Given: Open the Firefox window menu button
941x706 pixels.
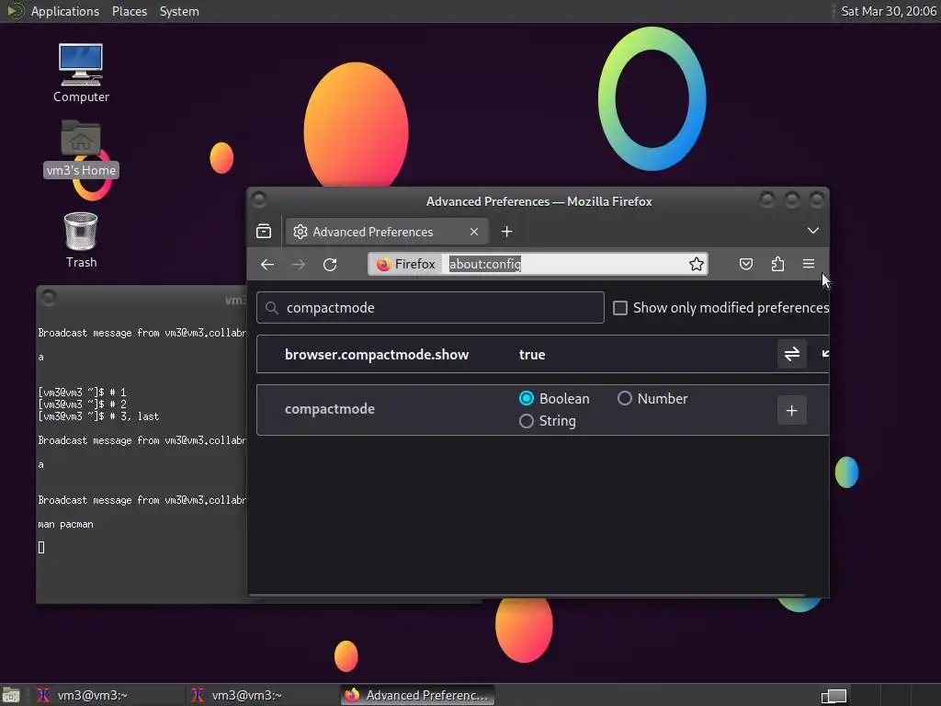Looking at the screenshot, I should (x=259, y=199).
